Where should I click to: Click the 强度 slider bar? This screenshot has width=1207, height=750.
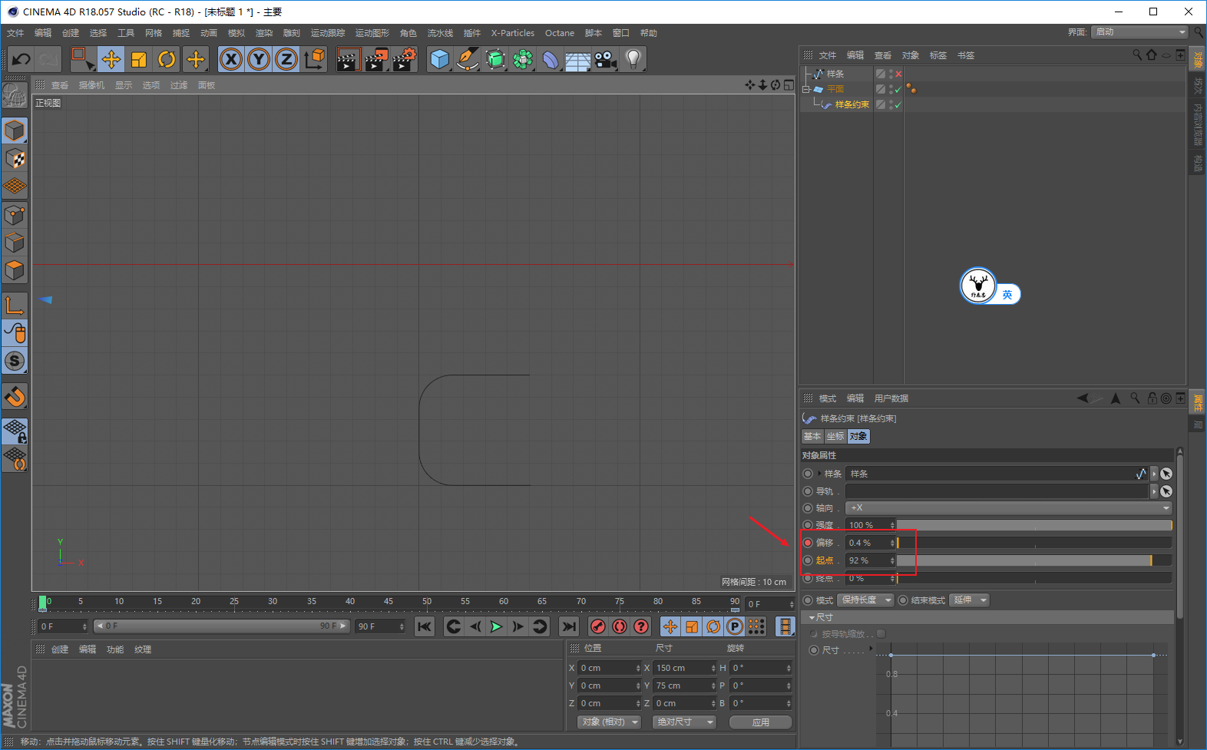point(1034,525)
